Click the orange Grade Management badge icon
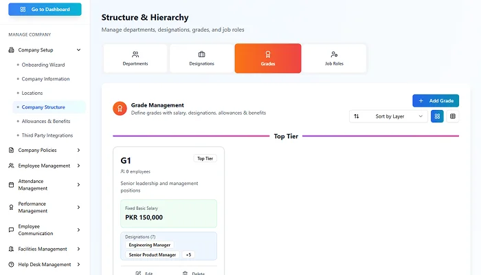 [x=119, y=109]
